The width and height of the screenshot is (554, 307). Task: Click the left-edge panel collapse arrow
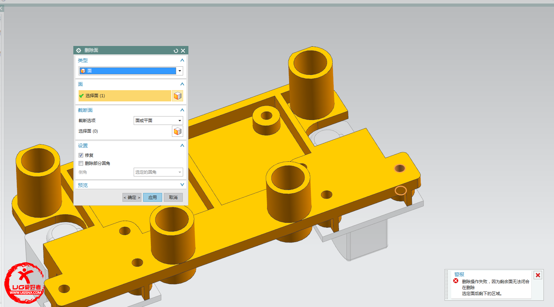[1, 8]
